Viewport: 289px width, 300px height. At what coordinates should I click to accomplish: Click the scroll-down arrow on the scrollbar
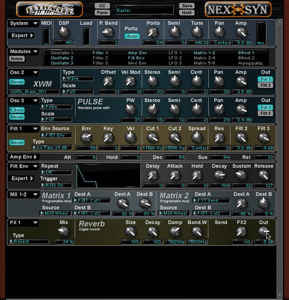[280, 295]
